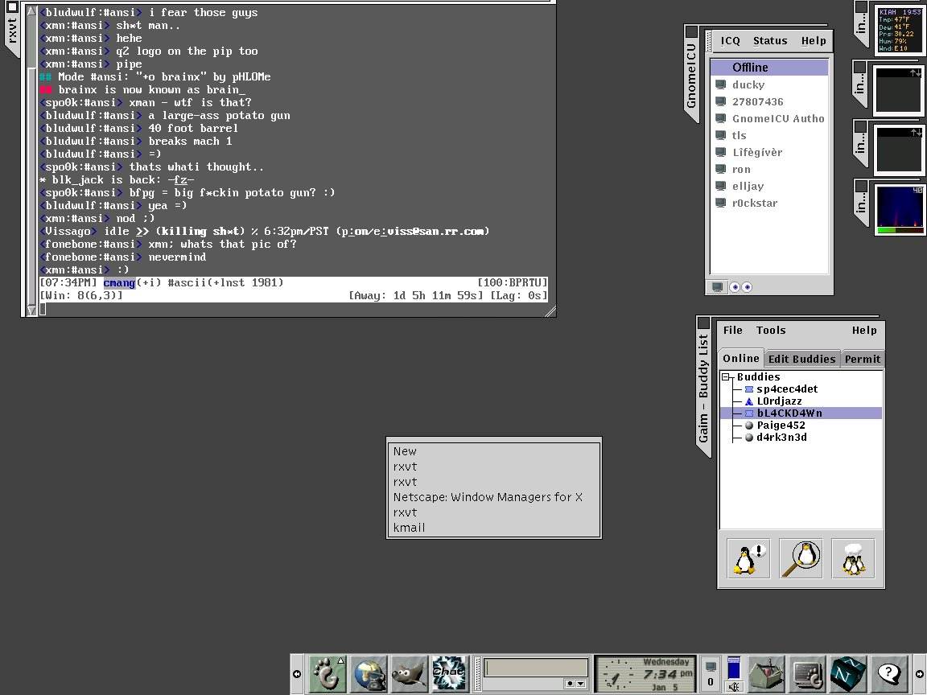
Task: Click the CPU flame load monitor applet
Action: (900, 209)
